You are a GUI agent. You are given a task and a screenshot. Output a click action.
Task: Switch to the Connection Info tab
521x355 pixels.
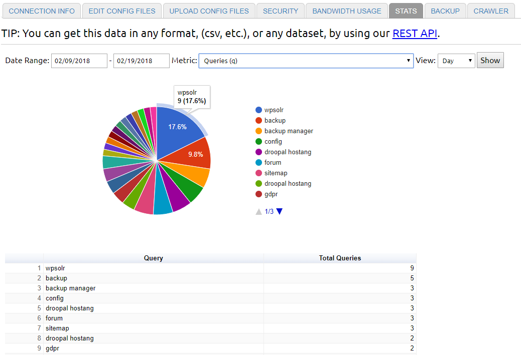pos(42,11)
